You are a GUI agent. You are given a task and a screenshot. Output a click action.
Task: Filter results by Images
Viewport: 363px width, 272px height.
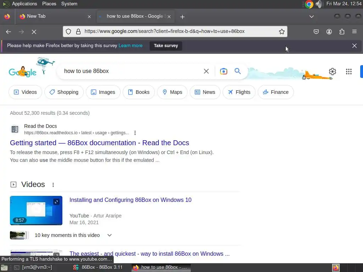103,92
